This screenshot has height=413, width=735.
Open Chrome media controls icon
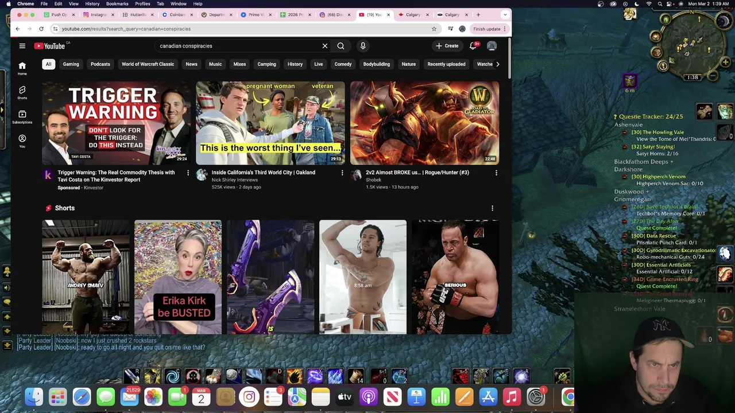click(x=451, y=29)
